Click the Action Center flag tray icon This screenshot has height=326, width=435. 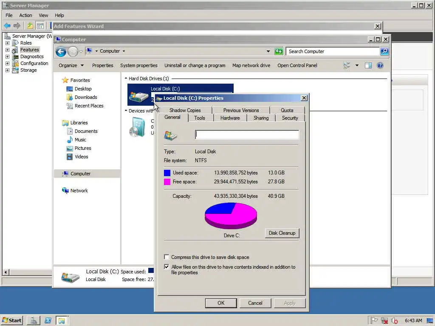(x=374, y=320)
